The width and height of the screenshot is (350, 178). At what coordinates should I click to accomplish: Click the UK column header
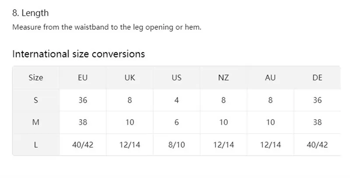[129, 78]
